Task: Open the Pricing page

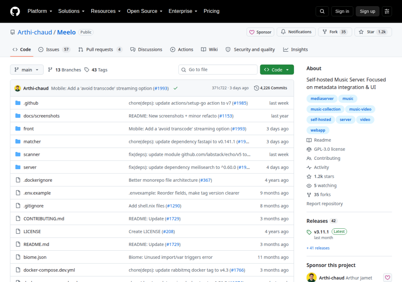Action: point(212,11)
